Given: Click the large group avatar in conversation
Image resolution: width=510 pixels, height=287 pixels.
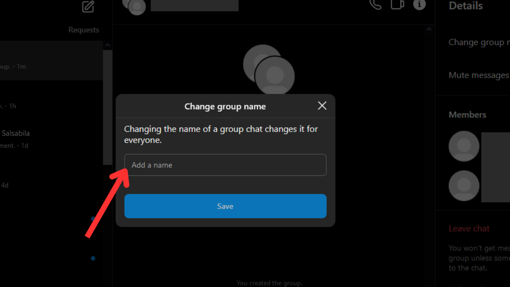Looking at the screenshot, I should (x=269, y=70).
